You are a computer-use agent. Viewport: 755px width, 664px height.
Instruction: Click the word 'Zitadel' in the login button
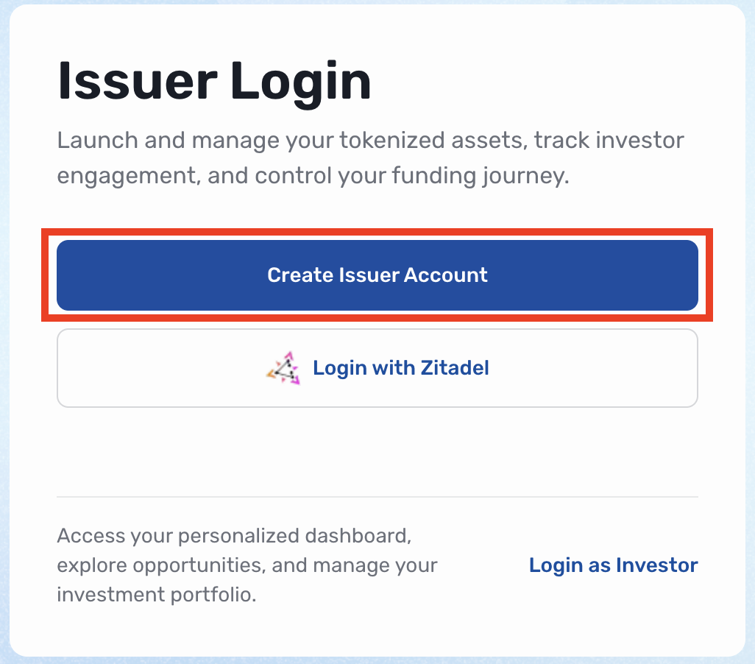[455, 368]
